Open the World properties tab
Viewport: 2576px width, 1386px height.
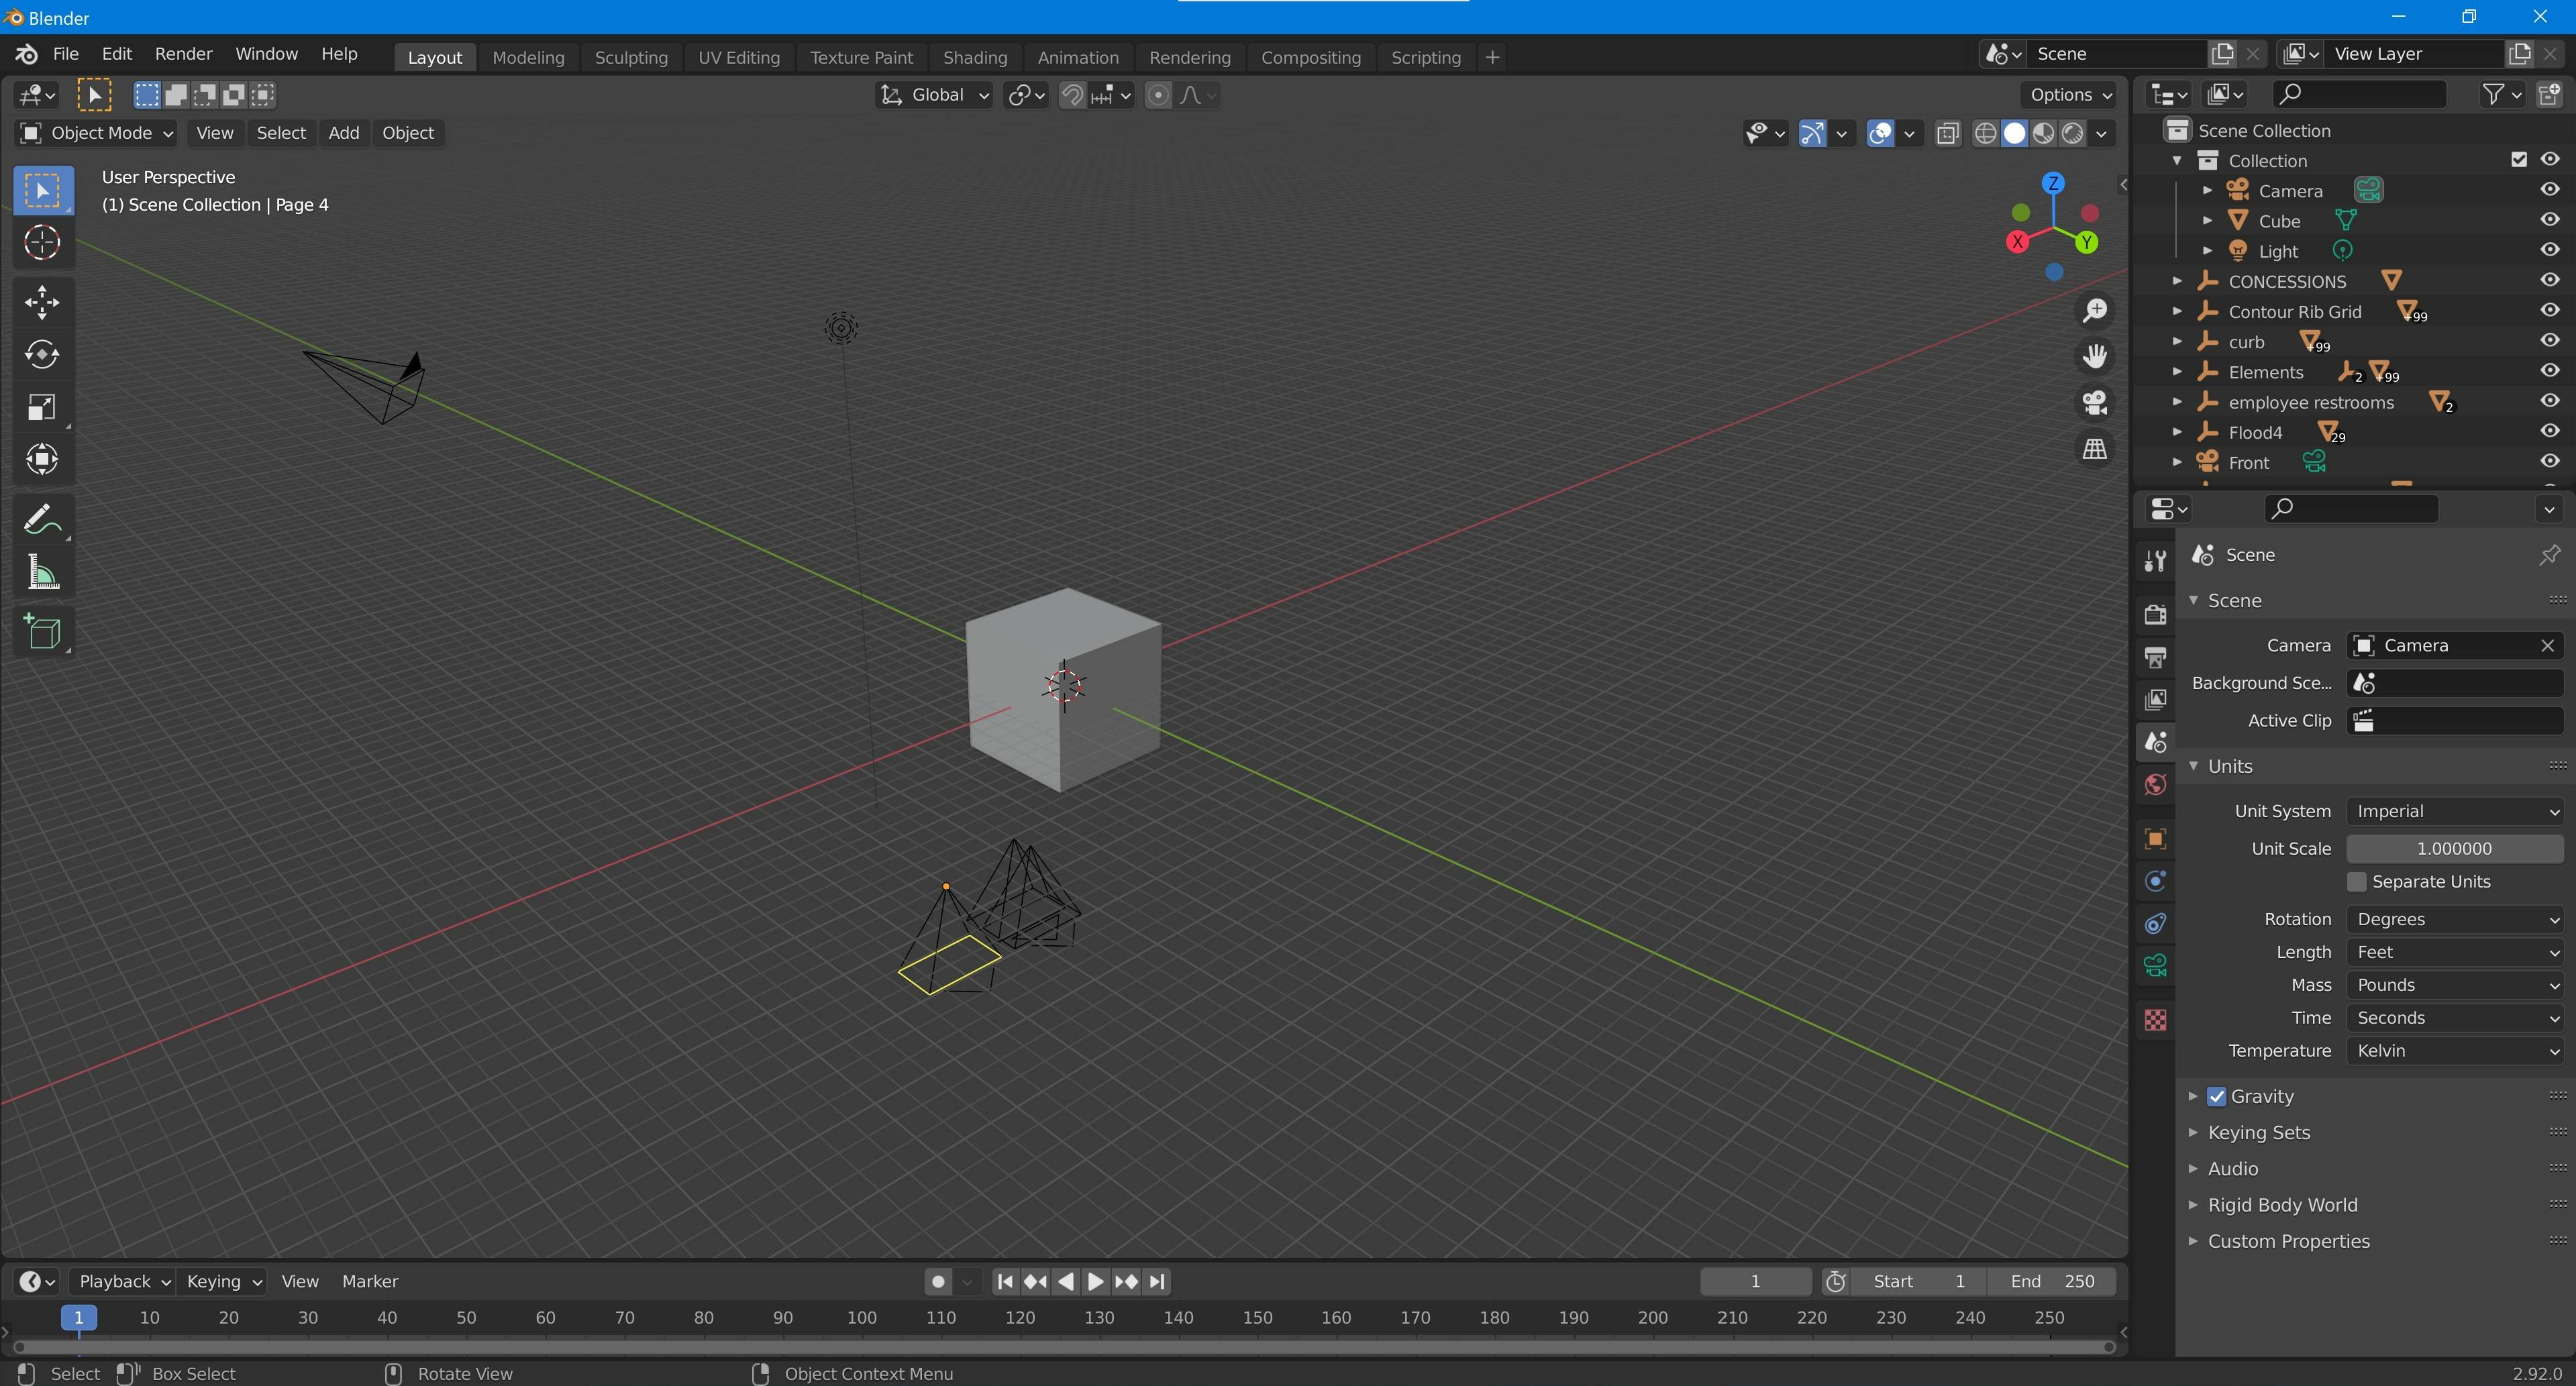tap(2156, 785)
